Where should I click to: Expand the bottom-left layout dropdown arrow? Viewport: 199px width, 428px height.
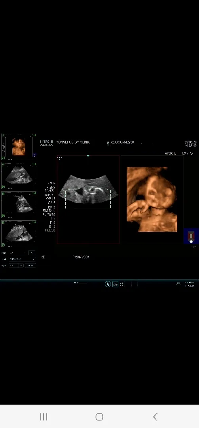[21, 265]
